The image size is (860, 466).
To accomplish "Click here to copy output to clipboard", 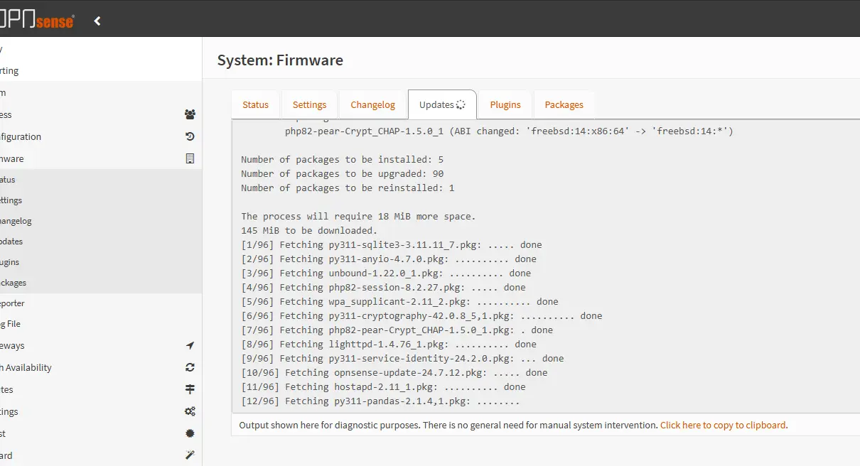I will pos(723,425).
